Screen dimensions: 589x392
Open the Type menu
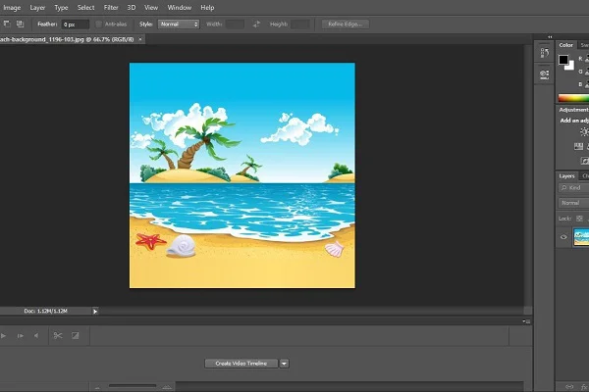tap(61, 8)
